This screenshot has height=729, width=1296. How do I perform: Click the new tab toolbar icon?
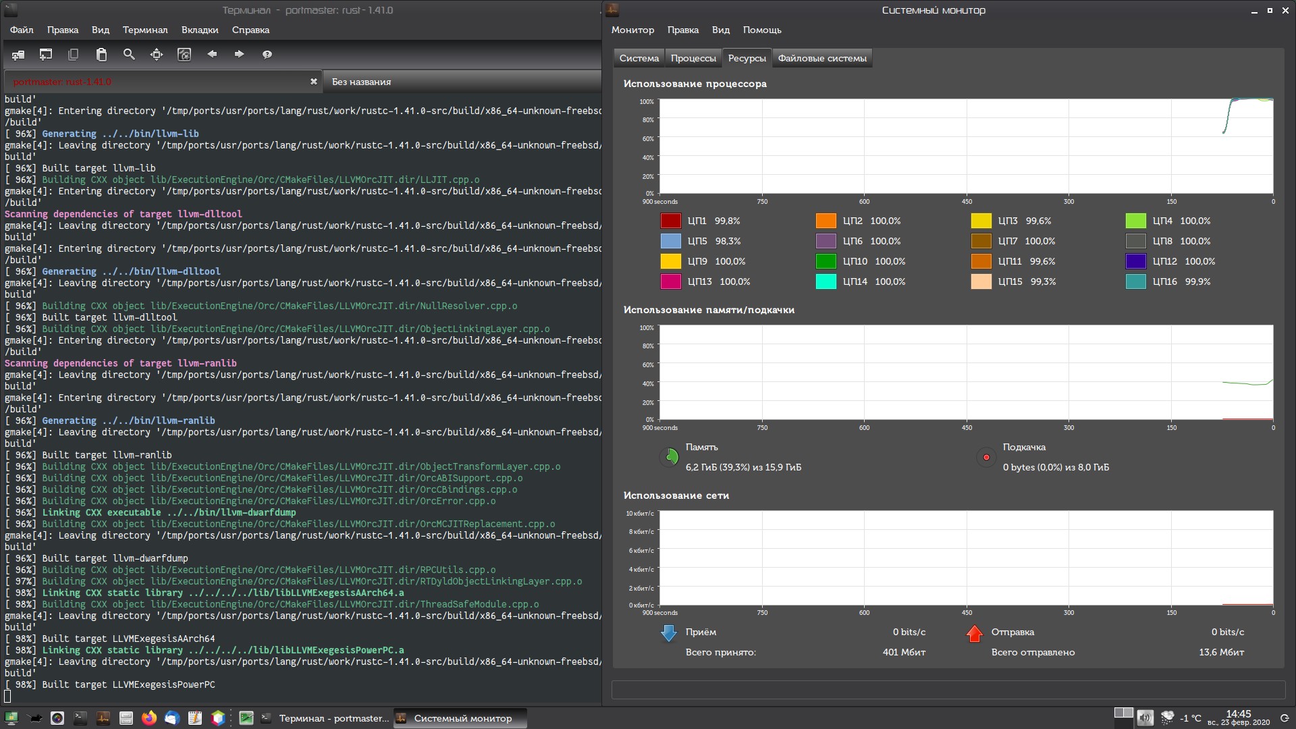tap(18, 55)
